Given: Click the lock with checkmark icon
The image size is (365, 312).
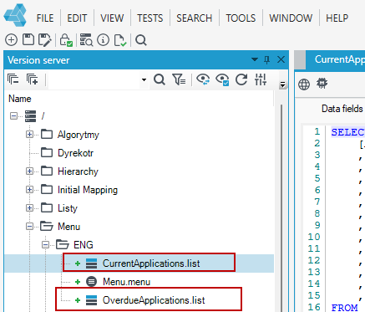Looking at the screenshot, I should click(66, 40).
